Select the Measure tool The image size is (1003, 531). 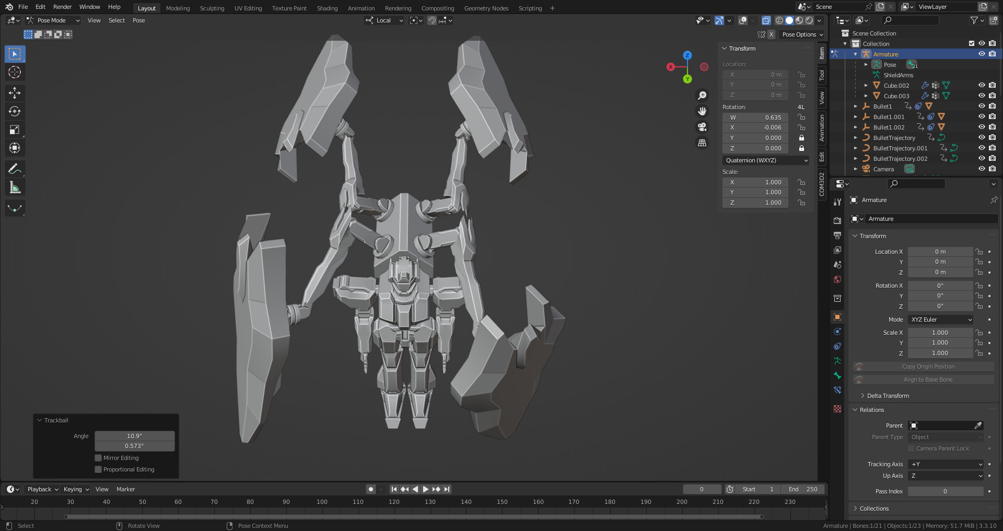(x=15, y=187)
